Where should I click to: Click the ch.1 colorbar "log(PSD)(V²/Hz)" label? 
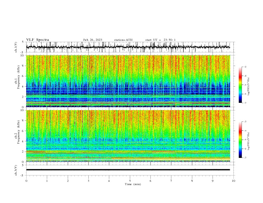coord(248,87)
